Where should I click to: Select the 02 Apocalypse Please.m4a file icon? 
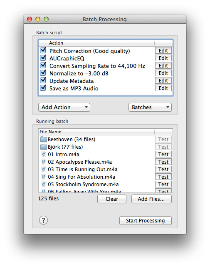coord(44,162)
